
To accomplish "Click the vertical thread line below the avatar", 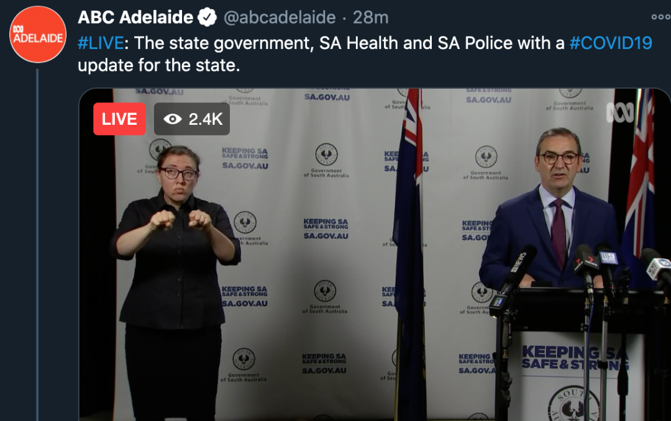I will pyautogui.click(x=38, y=245).
